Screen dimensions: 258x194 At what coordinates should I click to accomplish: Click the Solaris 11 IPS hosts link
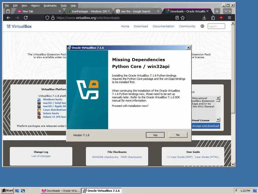(54, 117)
